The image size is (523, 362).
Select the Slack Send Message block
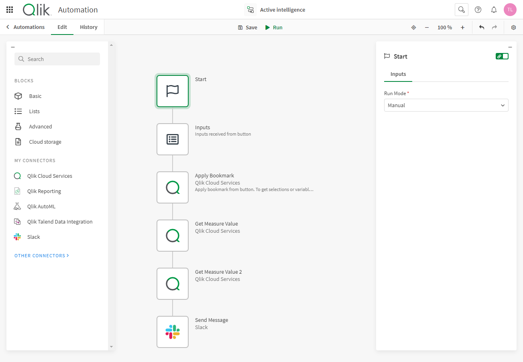173,332
